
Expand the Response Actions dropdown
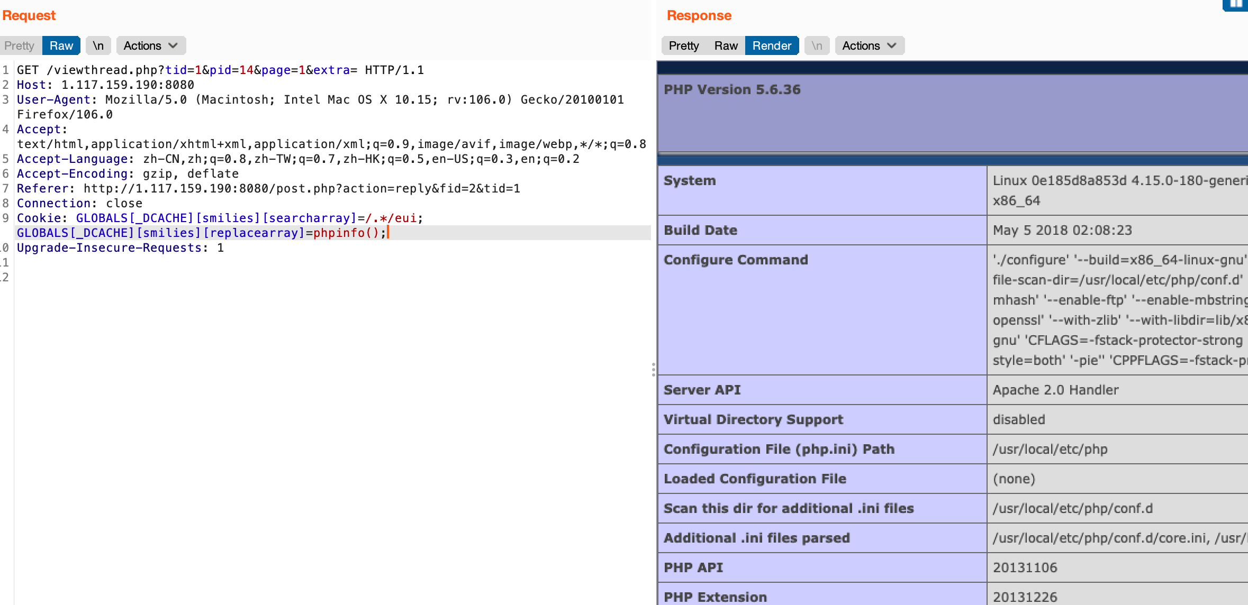point(869,46)
